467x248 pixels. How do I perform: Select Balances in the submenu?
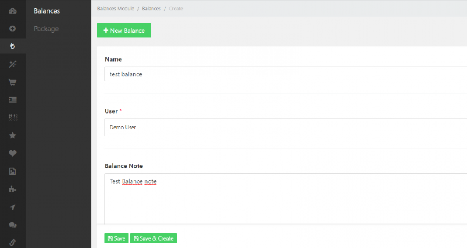tap(47, 11)
